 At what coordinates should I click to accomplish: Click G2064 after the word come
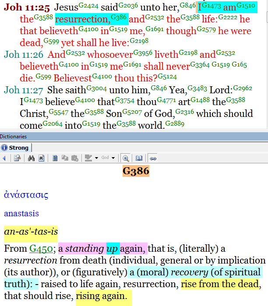click(x=53, y=123)
